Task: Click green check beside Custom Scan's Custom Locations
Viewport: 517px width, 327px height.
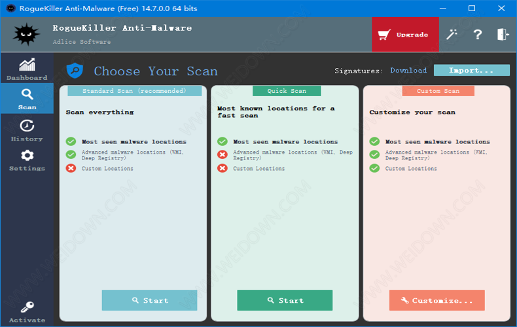Action: [x=374, y=169]
